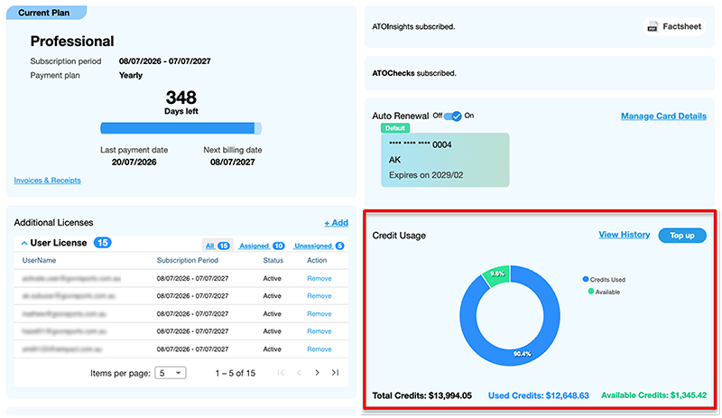Add an additional license
Image resolution: width=722 pixels, height=418 pixels.
pyautogui.click(x=336, y=223)
